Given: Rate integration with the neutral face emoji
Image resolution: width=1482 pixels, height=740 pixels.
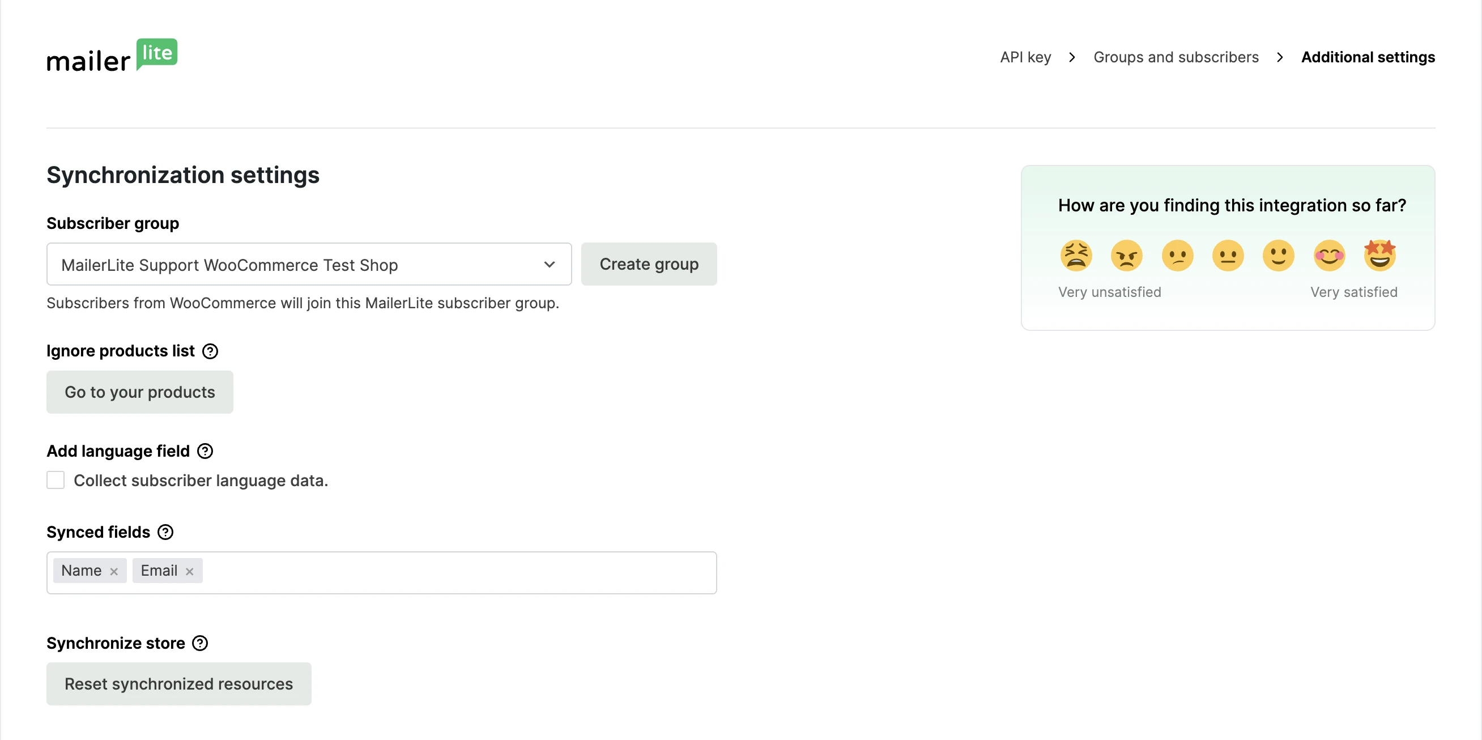Looking at the screenshot, I should (1228, 256).
